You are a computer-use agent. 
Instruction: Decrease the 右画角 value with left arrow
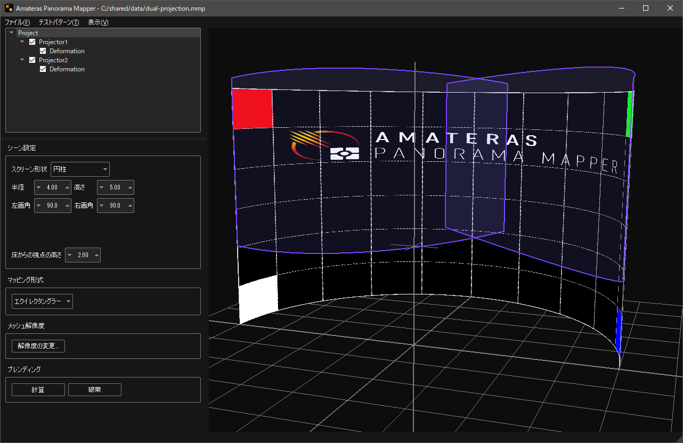(102, 206)
